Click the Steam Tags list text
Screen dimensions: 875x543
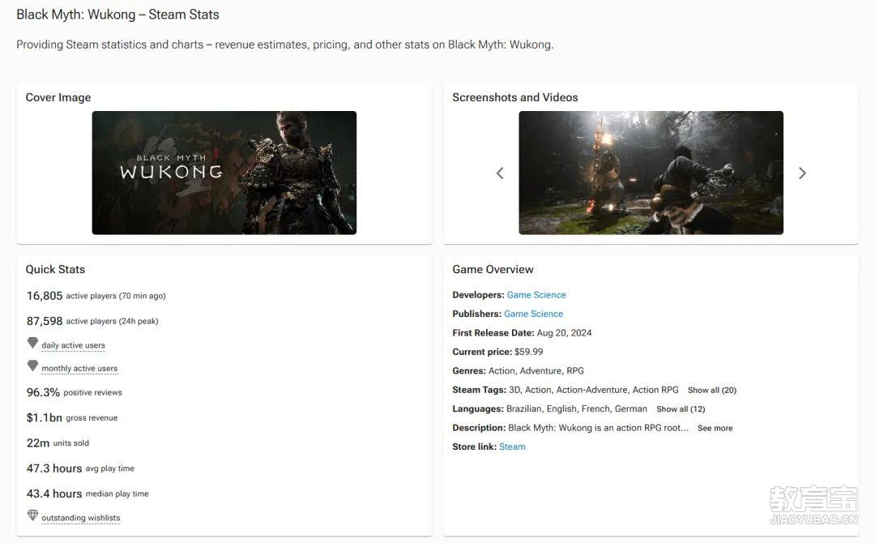594,390
